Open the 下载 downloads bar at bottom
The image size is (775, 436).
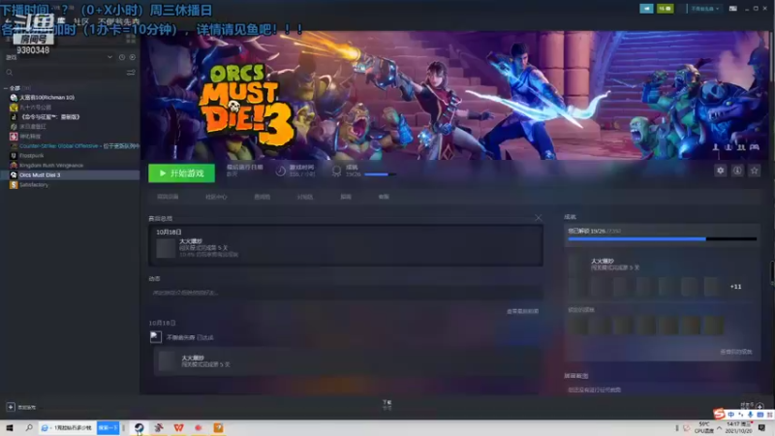click(387, 405)
